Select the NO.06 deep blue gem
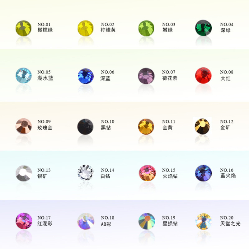 click(x=86, y=76)
